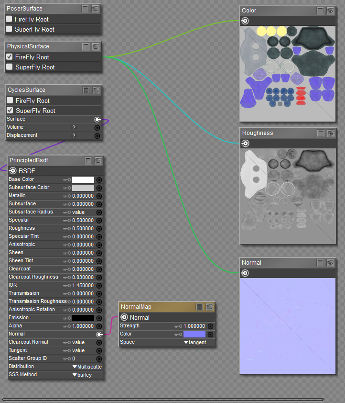Click the IOR value 1.450000

click(x=83, y=285)
